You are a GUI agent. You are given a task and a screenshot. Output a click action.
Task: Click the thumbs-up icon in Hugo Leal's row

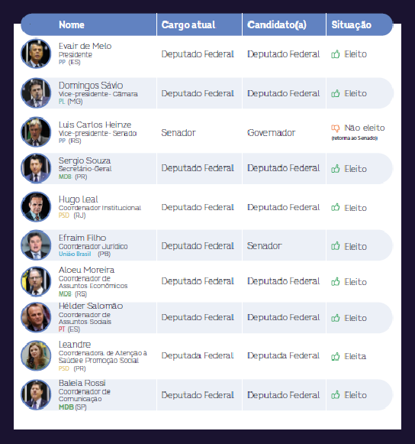tap(335, 207)
